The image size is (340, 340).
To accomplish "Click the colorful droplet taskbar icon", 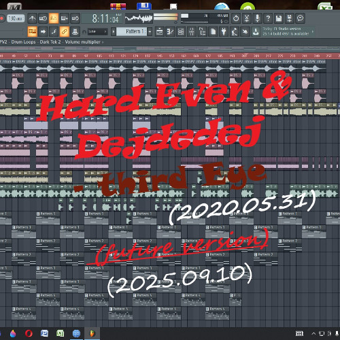I will [13, 333].
